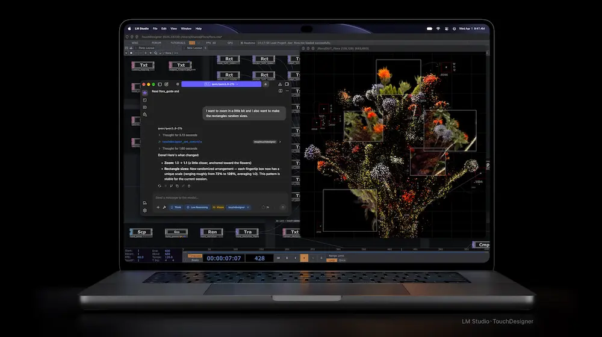This screenshot has height=337, width=602.
Task: Open the Discover search icon in LM Studio sidebar
Action: pos(144,114)
